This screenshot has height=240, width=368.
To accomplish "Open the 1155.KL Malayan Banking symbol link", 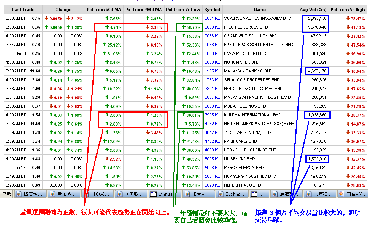I will coord(212,71).
